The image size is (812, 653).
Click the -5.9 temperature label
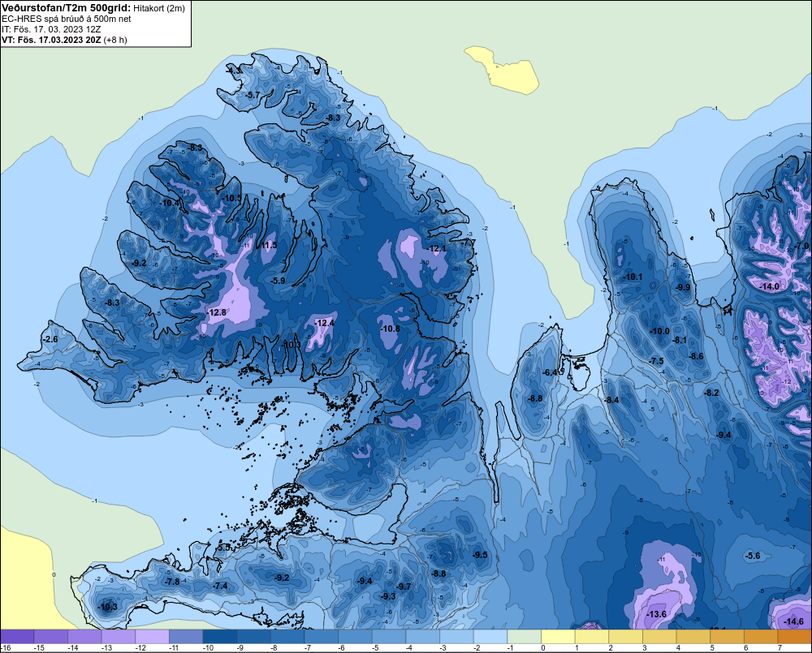click(278, 281)
